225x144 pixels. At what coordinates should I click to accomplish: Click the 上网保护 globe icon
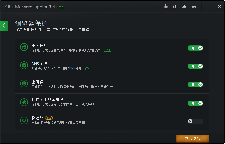(x=24, y=83)
